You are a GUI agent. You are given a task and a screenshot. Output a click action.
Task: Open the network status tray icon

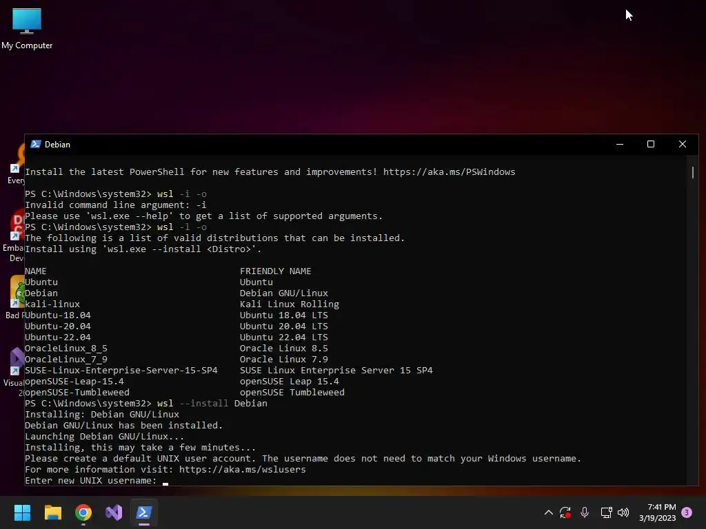click(606, 512)
